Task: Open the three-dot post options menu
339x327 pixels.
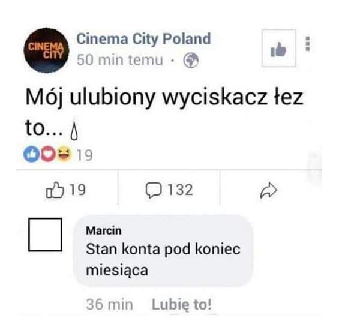Action: tap(308, 44)
